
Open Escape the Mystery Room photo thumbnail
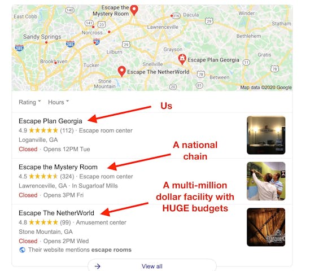pyautogui.click(x=266, y=181)
